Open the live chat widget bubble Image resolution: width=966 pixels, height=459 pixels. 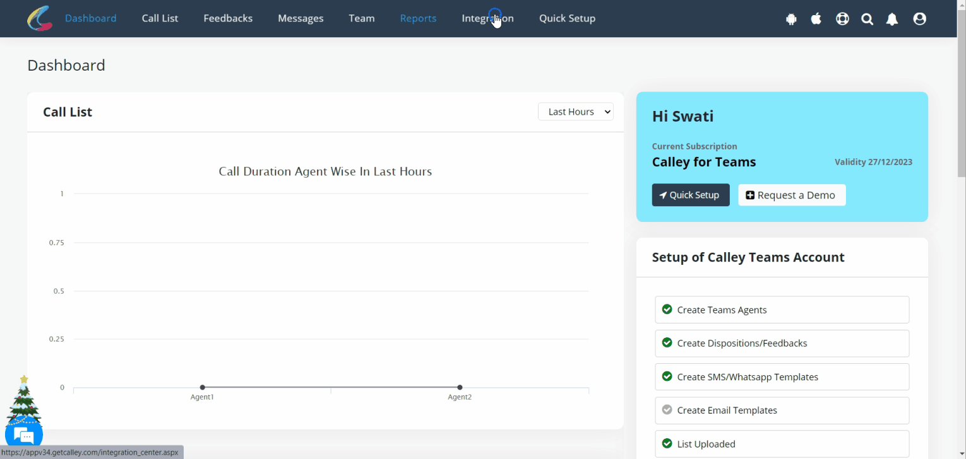click(24, 435)
